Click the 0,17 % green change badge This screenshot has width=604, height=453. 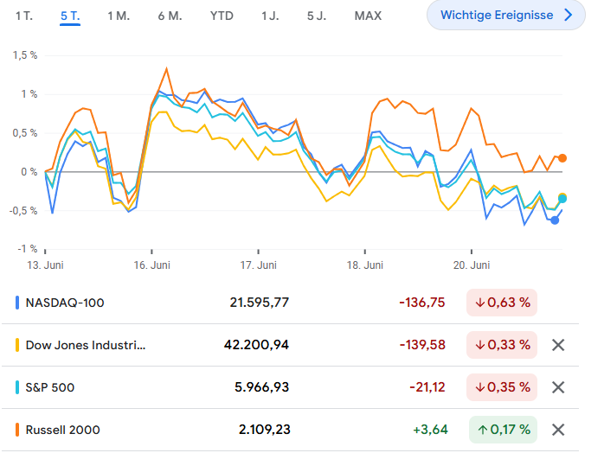click(x=502, y=429)
